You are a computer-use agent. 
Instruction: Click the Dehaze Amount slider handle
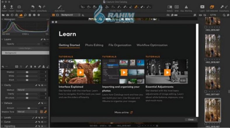(29, 108)
